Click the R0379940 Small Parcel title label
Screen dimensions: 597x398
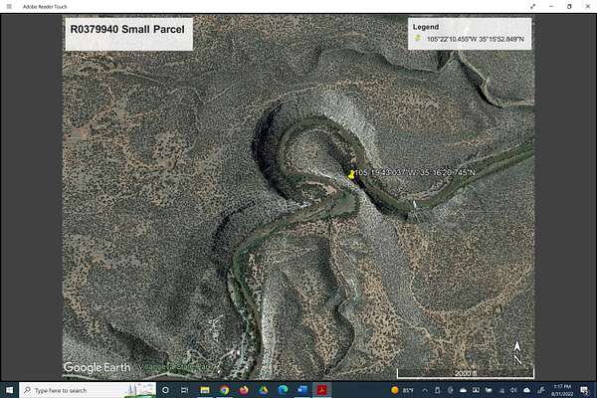pyautogui.click(x=127, y=30)
